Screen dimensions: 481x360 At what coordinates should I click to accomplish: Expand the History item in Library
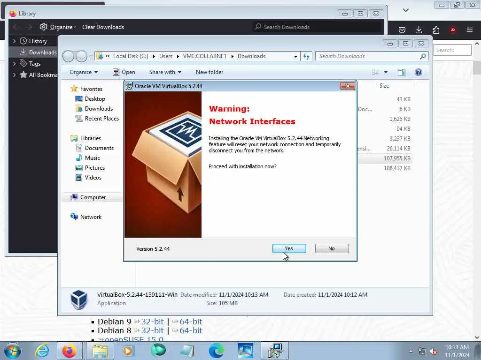coord(14,41)
